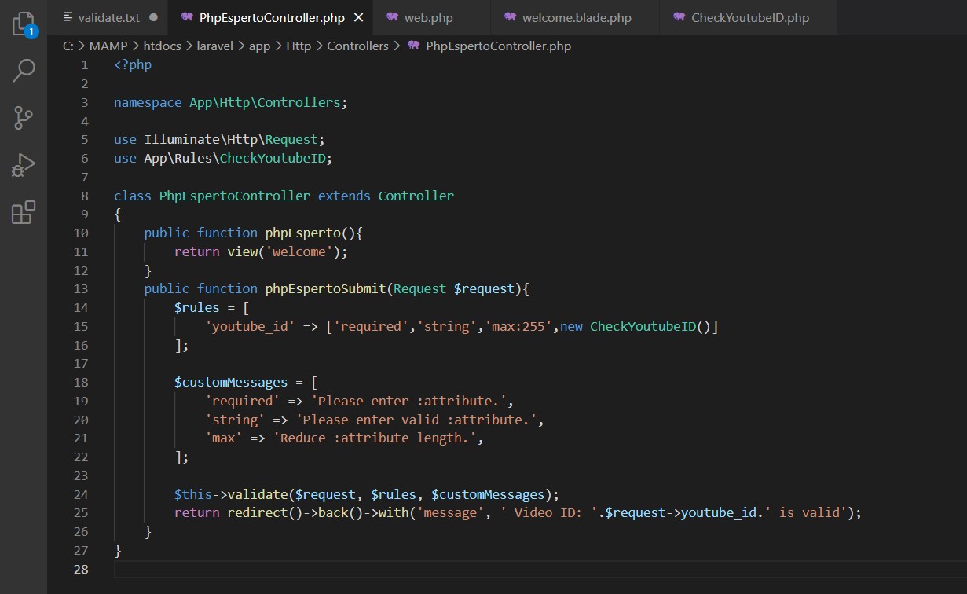Click the Illuminate\Http\Request import

pos(231,139)
